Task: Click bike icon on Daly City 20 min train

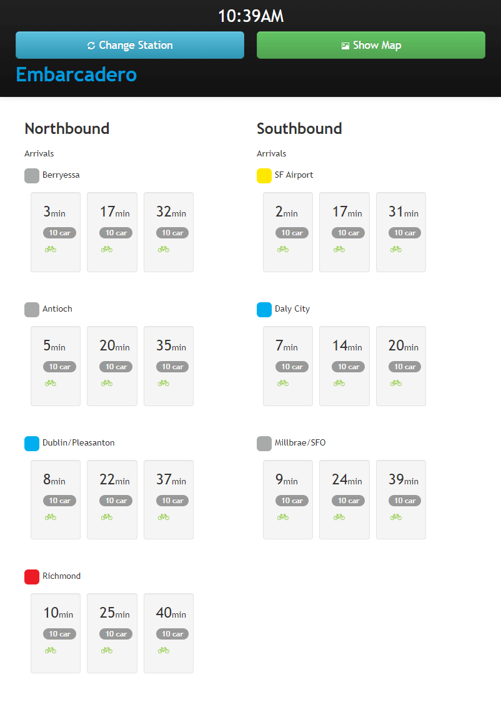Action: (x=396, y=383)
